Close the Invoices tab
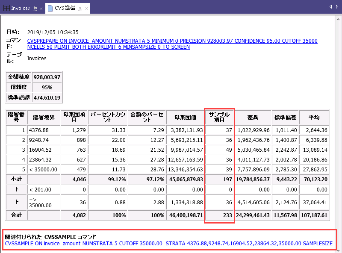The height and width of the screenshot is (253, 342). tap(41, 9)
